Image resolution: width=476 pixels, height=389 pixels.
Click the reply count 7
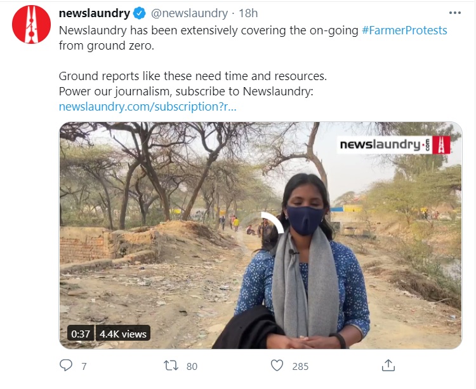point(84,365)
